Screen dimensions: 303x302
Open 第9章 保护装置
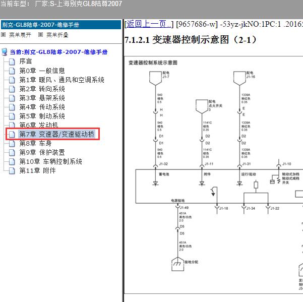[42, 152]
